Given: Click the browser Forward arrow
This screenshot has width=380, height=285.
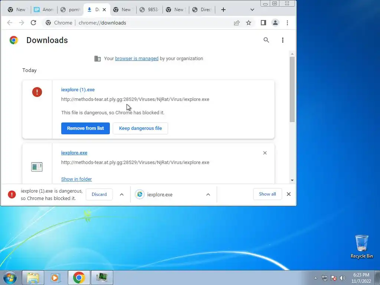Looking at the screenshot, I should 22,23.
